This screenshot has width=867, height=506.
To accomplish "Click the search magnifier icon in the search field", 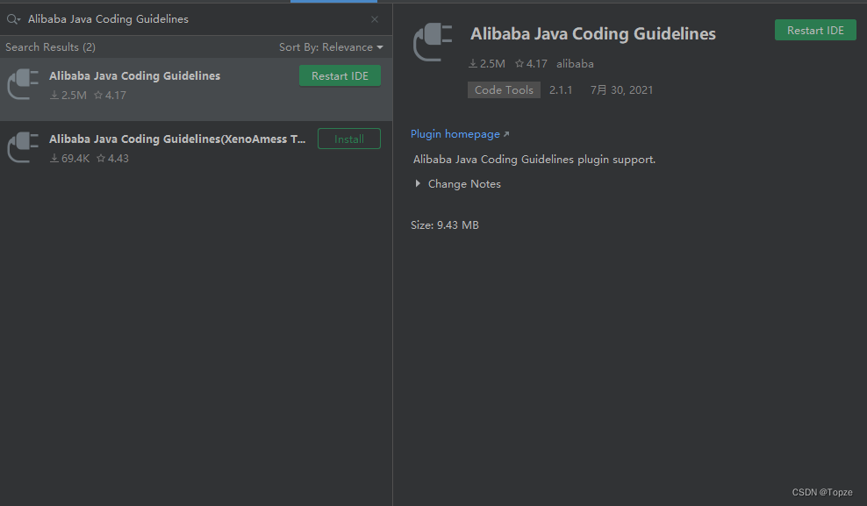I will coord(13,19).
